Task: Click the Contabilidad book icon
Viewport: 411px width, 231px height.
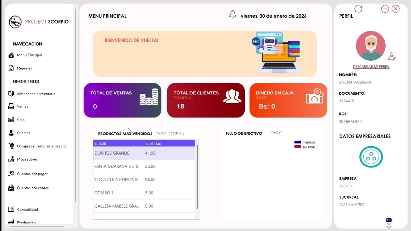Action: [11, 210]
